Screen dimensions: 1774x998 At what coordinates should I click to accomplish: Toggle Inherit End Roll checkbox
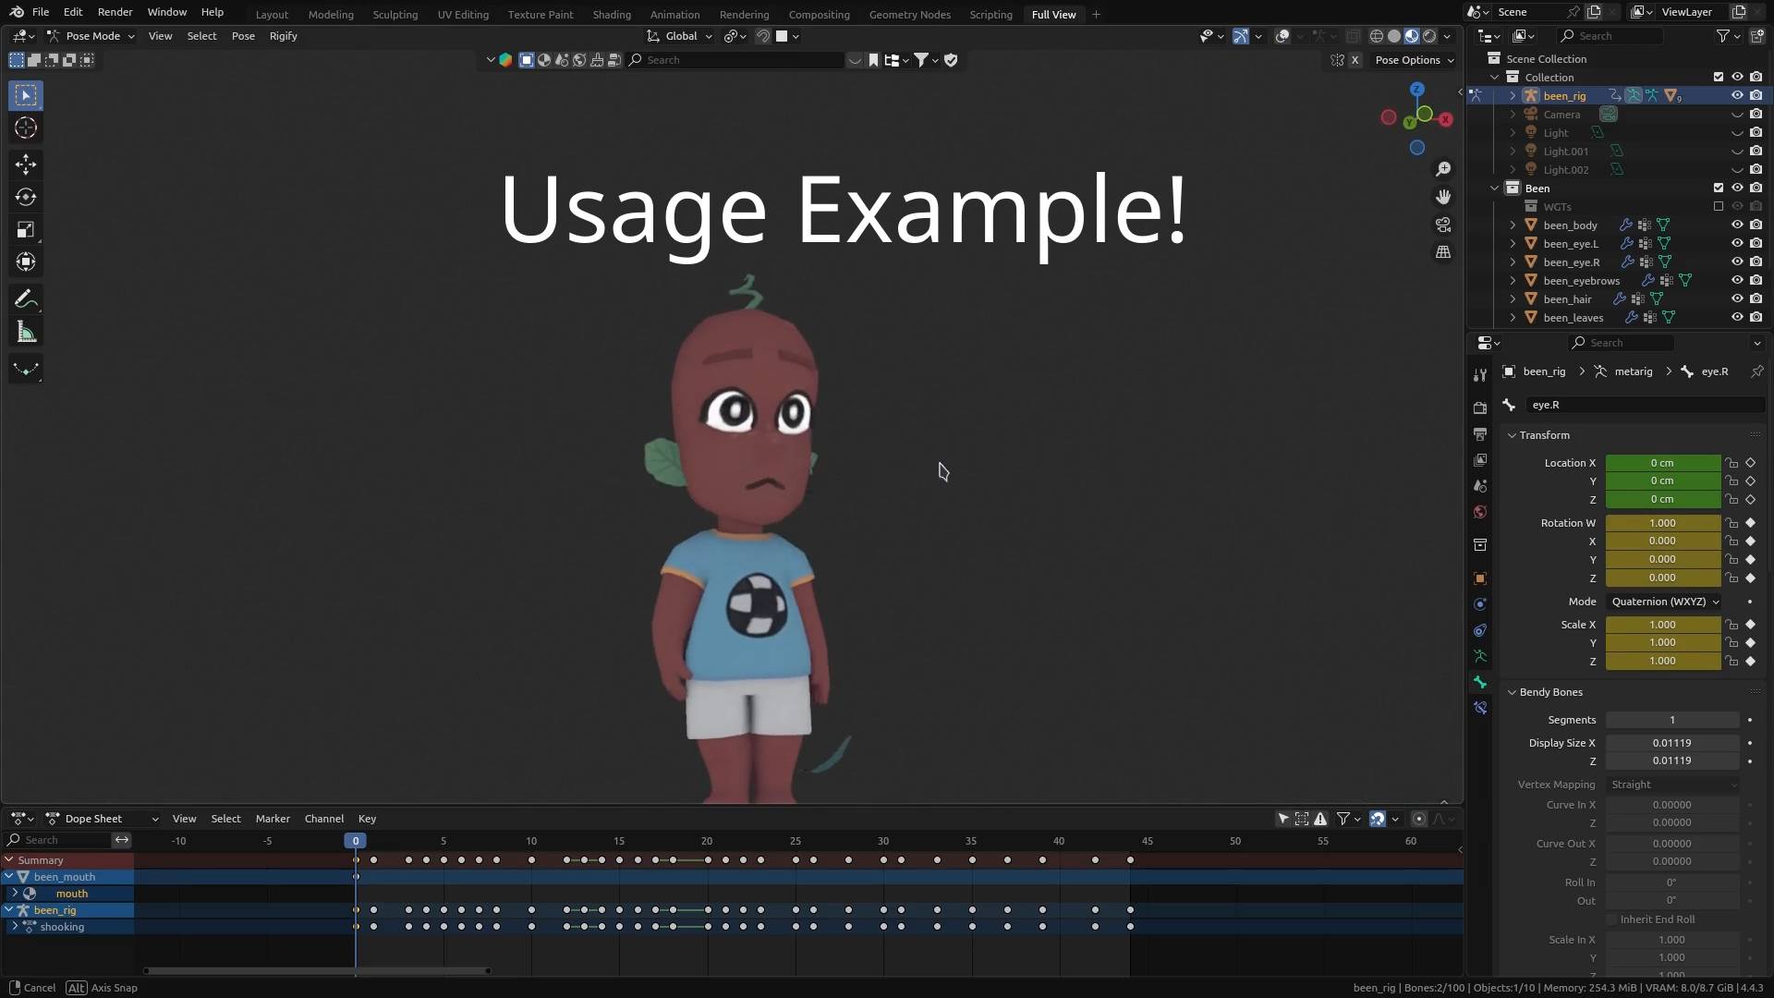[1611, 919]
